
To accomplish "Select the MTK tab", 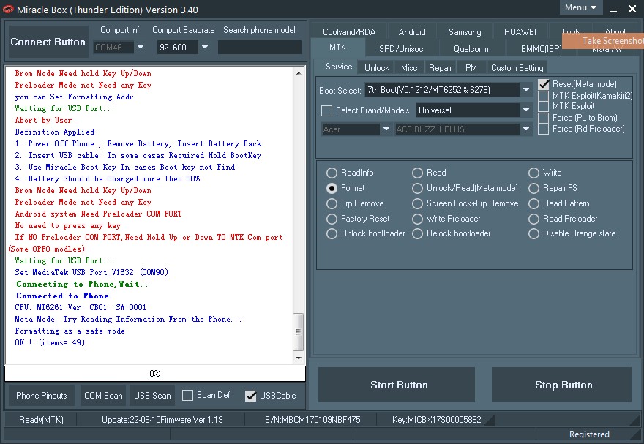I will tap(337, 48).
